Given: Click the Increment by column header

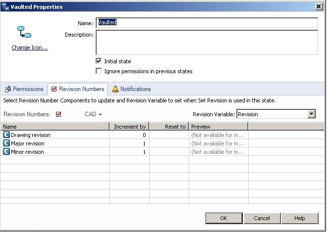Looking at the screenshot, I should click(129, 127).
